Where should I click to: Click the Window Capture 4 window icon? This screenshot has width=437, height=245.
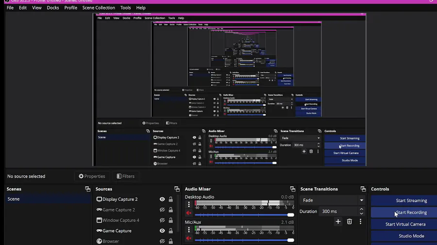point(99,220)
